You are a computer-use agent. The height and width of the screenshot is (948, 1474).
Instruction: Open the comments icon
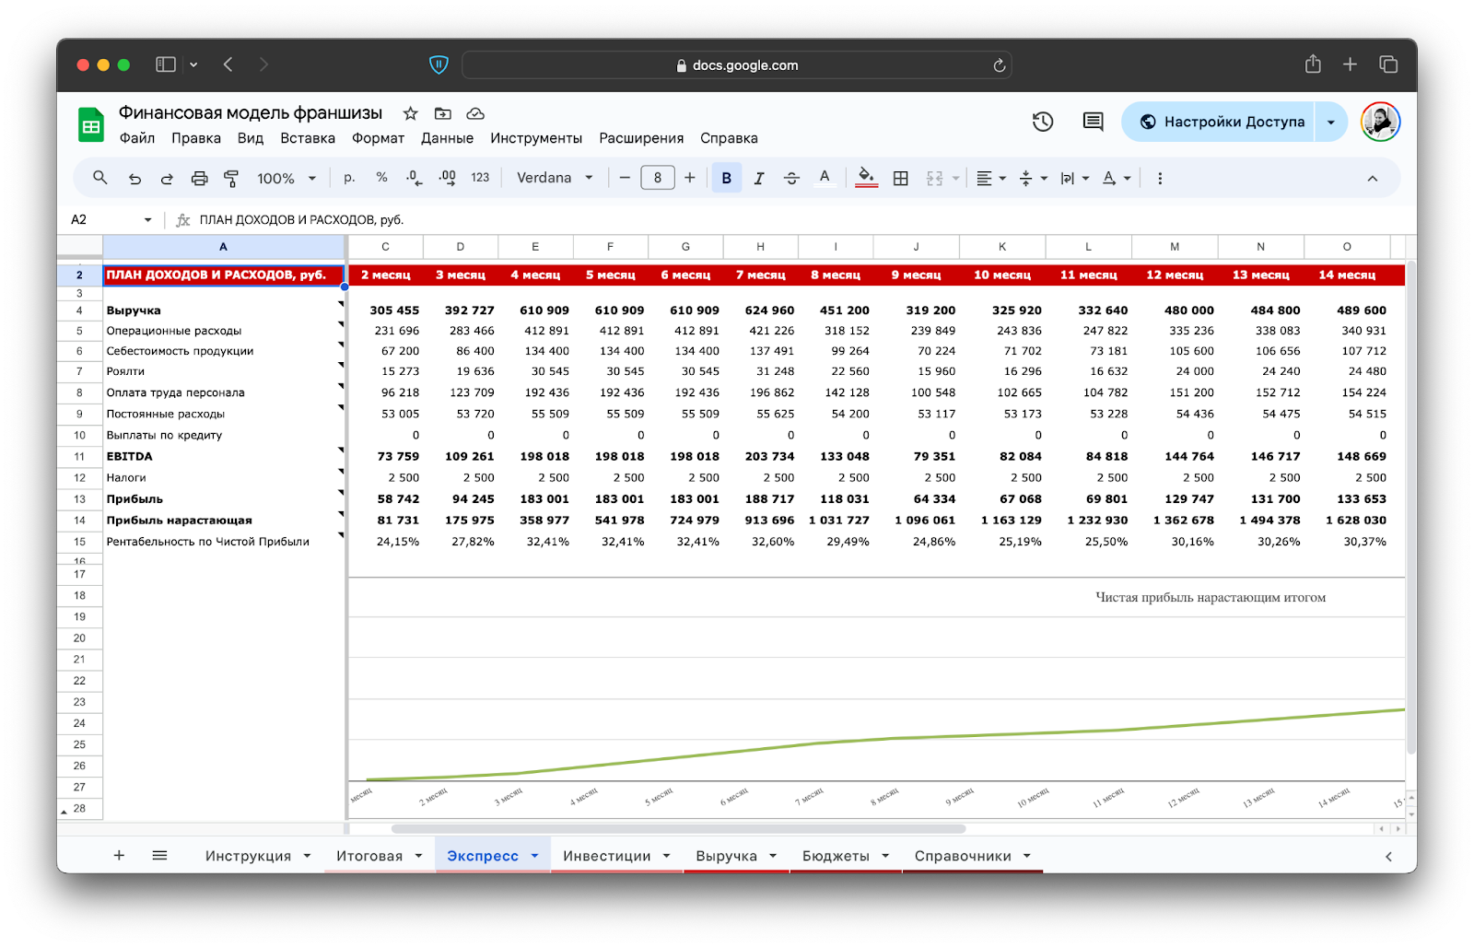pos(1093,122)
